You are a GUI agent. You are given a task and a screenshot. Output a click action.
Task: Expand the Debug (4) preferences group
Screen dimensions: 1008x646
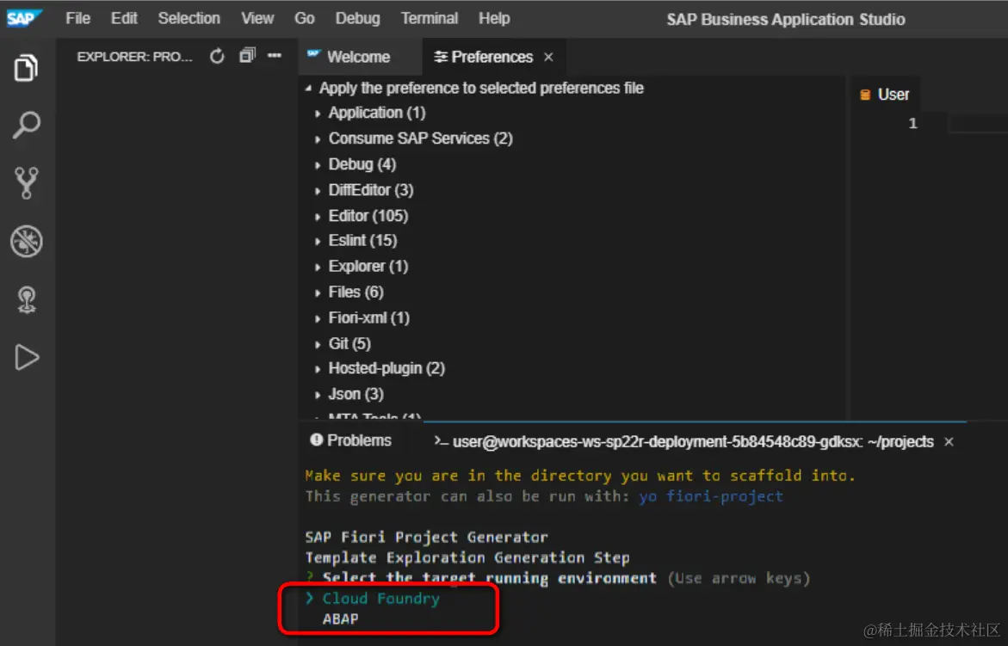coord(362,164)
